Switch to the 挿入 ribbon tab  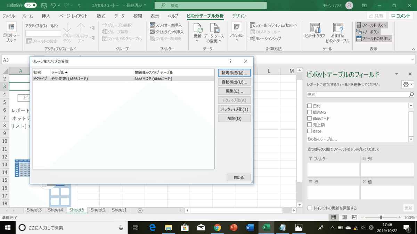point(46,16)
